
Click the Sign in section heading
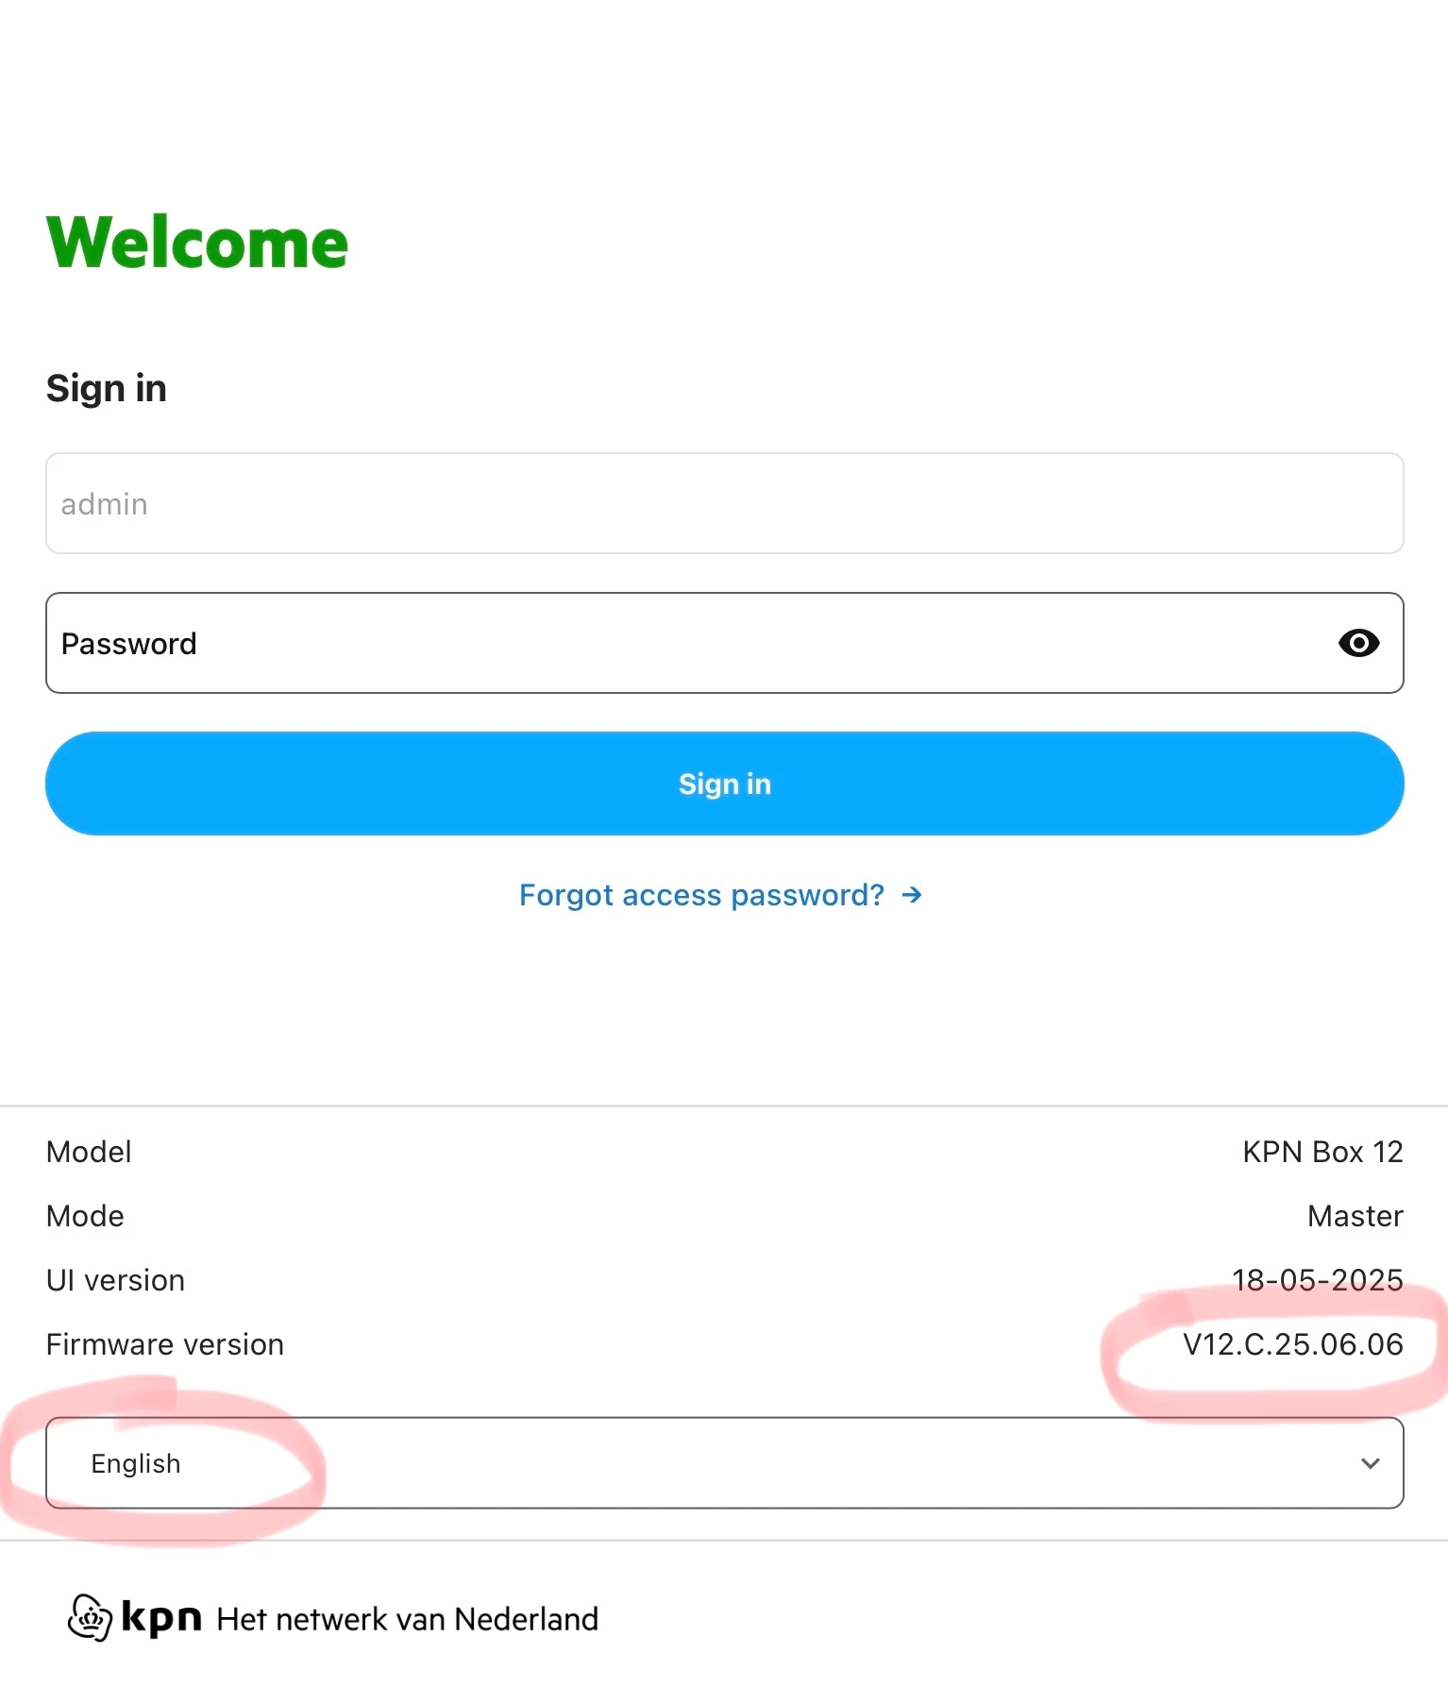(107, 389)
